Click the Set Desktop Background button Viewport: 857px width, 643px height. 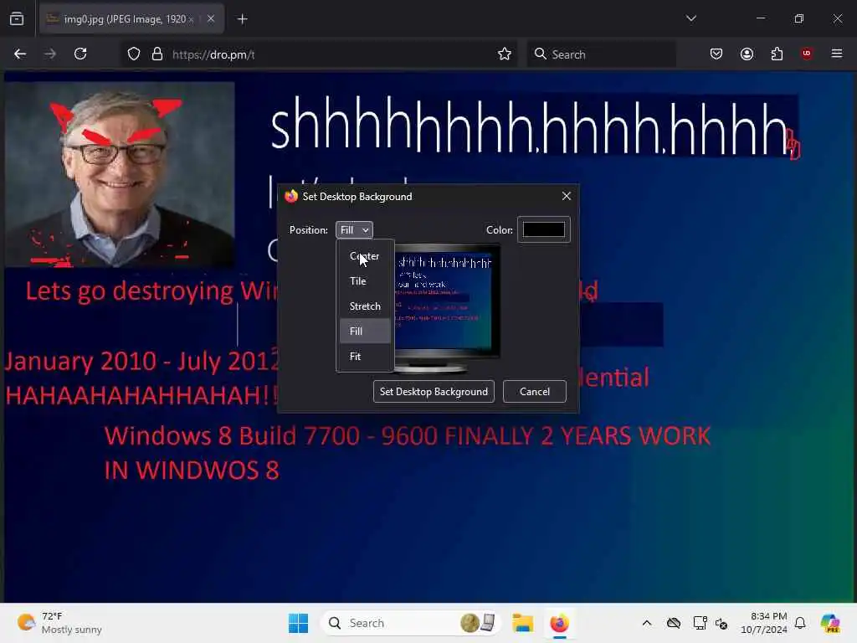click(434, 392)
